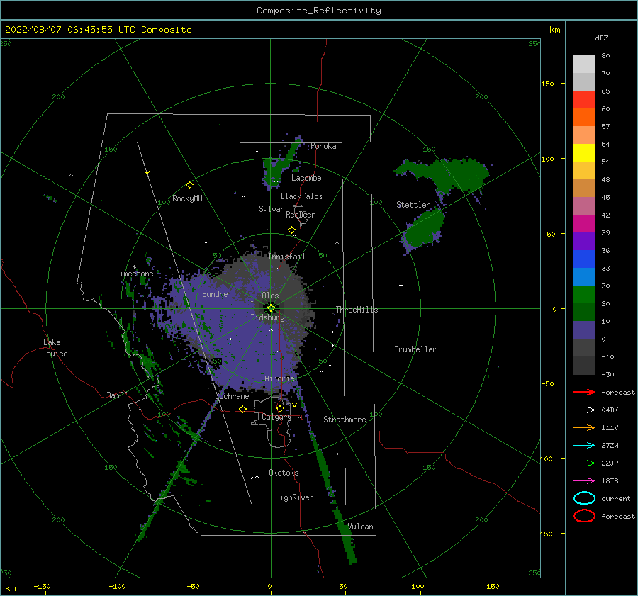Screen dimensions: 638x596
Task: Click the RockyMH label
Action: 187,198
